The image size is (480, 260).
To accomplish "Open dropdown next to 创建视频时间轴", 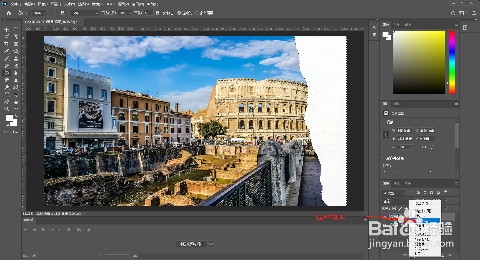I will (x=211, y=244).
